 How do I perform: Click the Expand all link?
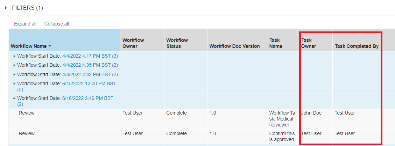[25, 24]
